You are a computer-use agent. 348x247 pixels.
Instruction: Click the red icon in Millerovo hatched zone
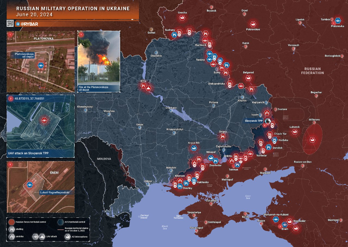312,140
